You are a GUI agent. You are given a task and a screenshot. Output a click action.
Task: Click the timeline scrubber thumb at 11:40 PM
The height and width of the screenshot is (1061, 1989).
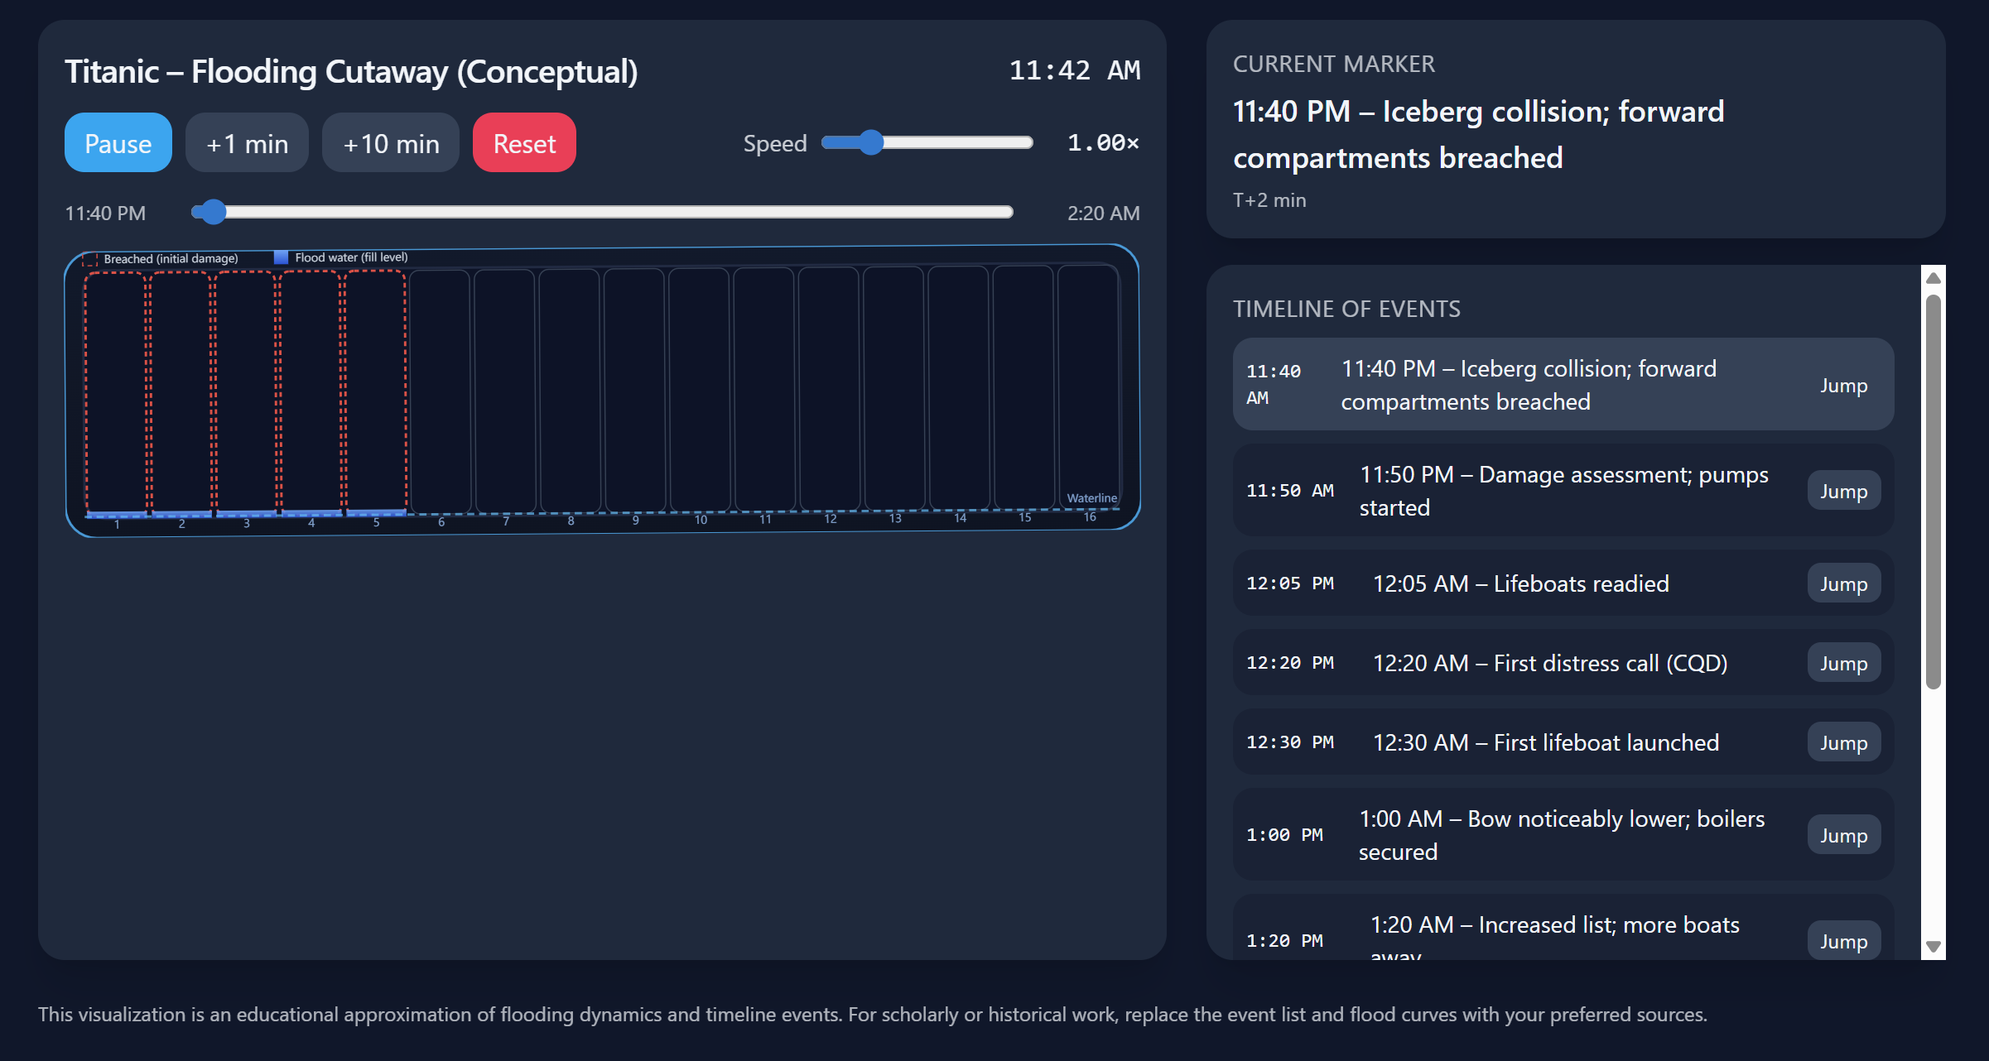(x=214, y=212)
